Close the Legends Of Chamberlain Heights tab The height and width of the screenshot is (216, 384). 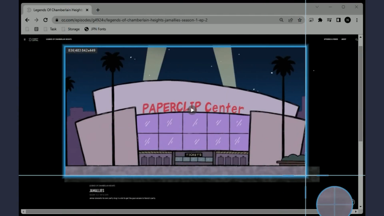pyautogui.click(x=87, y=10)
